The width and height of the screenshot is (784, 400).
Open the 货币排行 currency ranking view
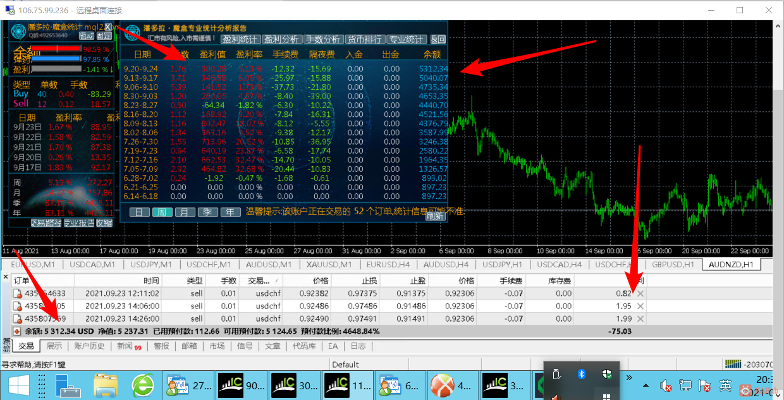pyautogui.click(x=365, y=39)
